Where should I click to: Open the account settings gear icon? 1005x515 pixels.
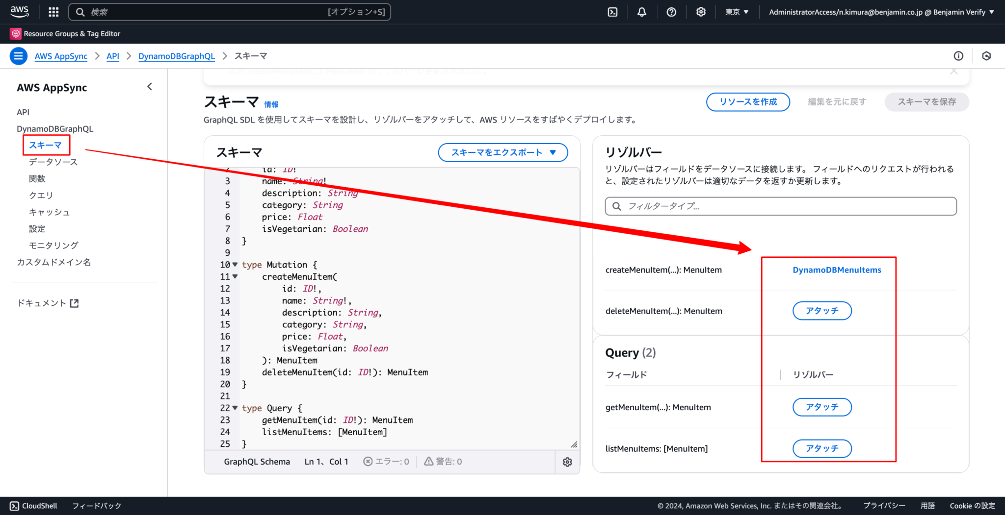pos(701,12)
